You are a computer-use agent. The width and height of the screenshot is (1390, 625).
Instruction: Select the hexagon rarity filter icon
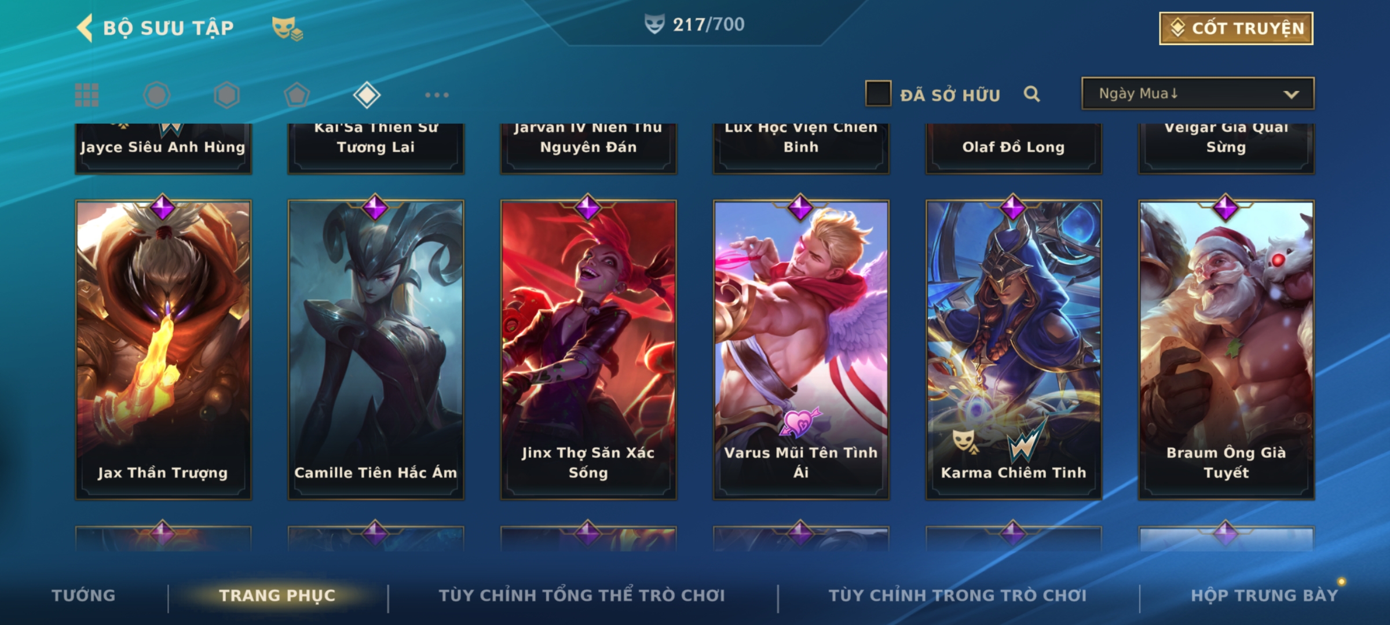pyautogui.click(x=226, y=95)
